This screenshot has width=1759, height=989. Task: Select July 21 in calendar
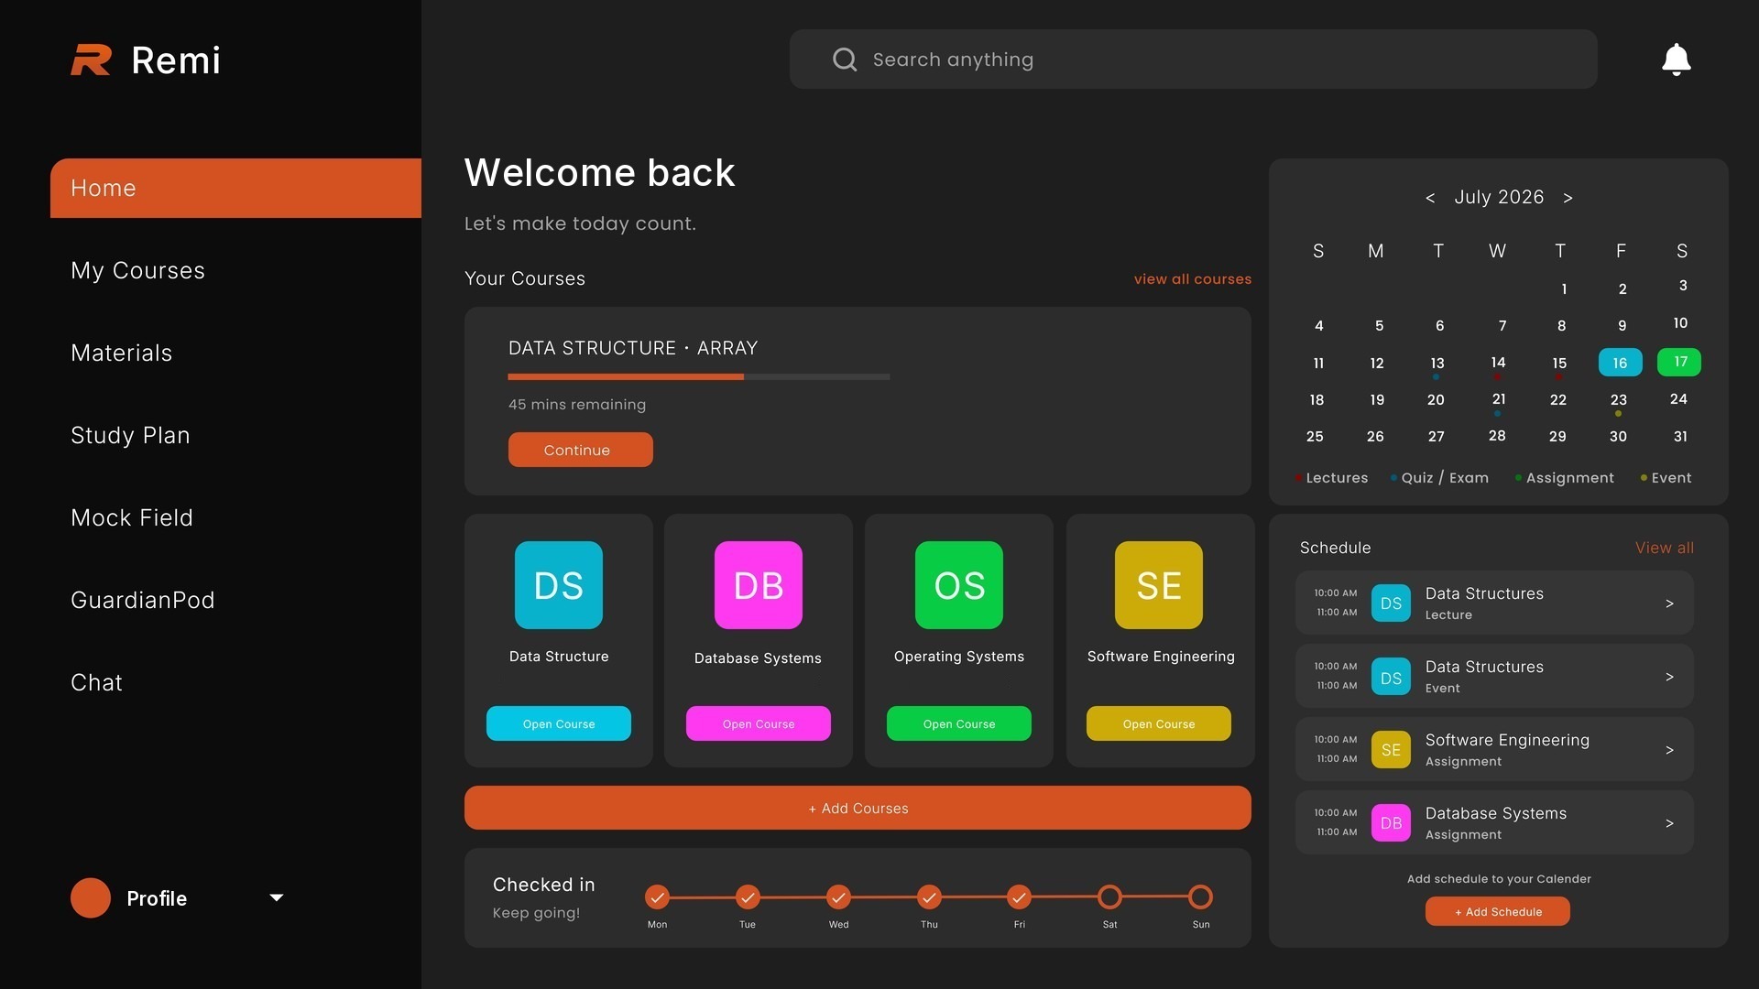pyautogui.click(x=1499, y=399)
